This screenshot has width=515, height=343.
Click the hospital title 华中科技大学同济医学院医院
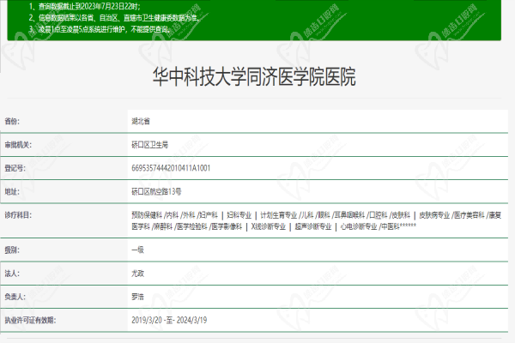pyautogui.click(x=258, y=75)
